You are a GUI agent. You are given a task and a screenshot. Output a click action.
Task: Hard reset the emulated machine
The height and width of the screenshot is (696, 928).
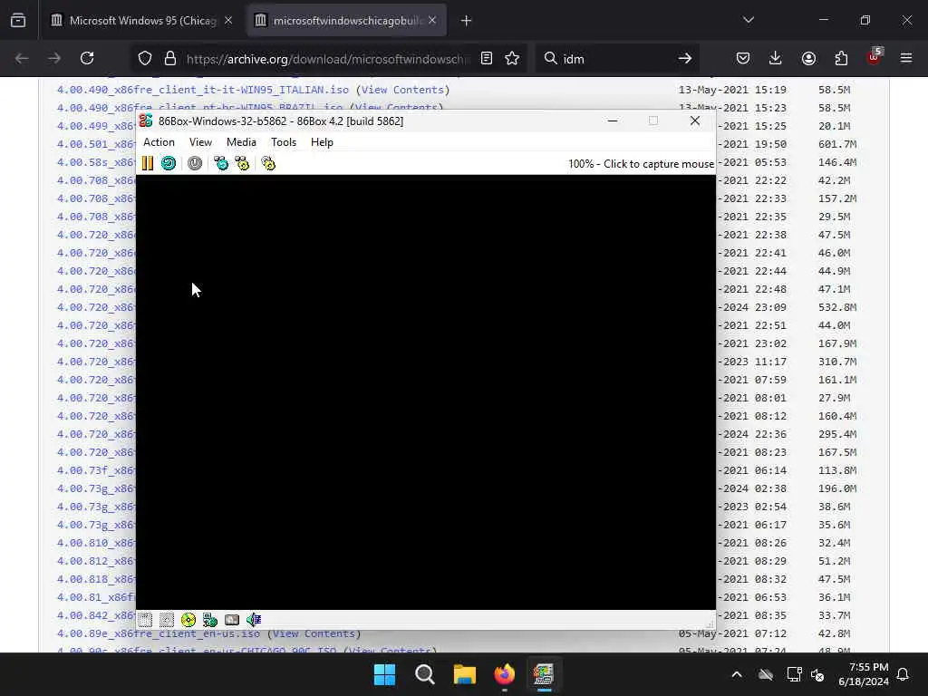coord(169,163)
